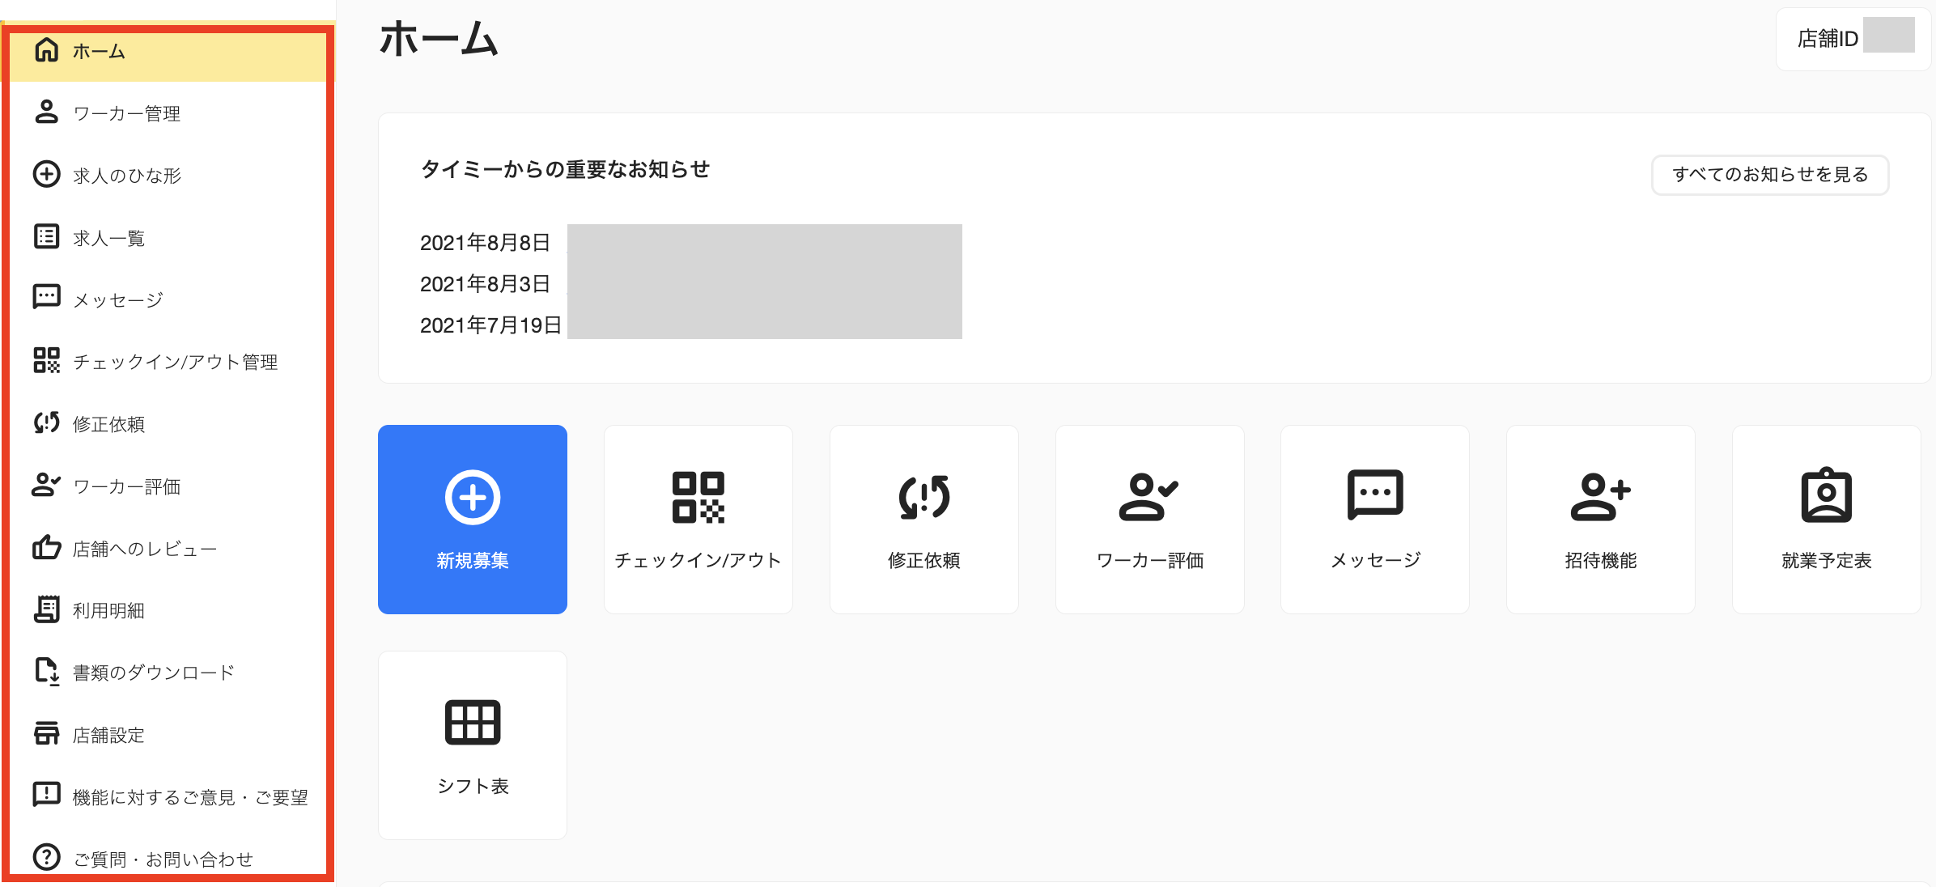Click the すべてのお知らせを見る button
The image size is (1936, 887).
[x=1770, y=174]
